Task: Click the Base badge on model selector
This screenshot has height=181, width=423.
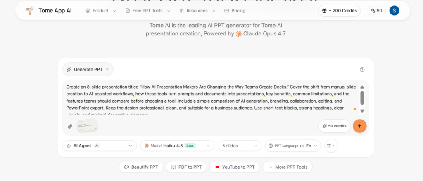Action: pos(190,146)
